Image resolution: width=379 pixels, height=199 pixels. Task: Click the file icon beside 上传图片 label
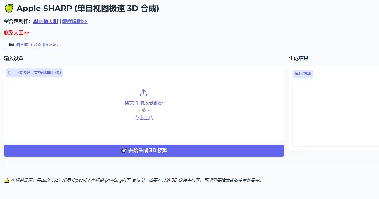(10, 73)
